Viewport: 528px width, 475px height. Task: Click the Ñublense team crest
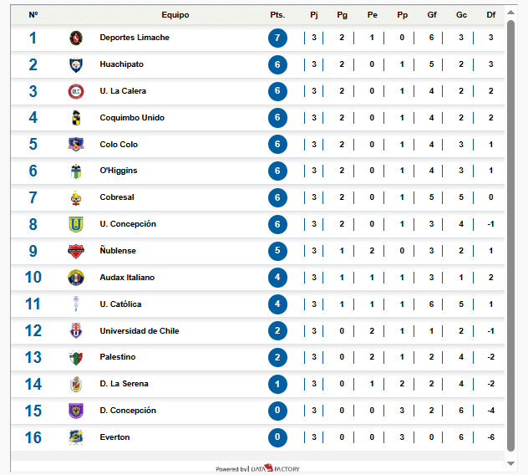click(76, 251)
